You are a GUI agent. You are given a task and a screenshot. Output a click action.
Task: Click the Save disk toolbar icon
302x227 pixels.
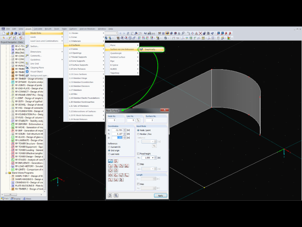[x=19, y=33]
